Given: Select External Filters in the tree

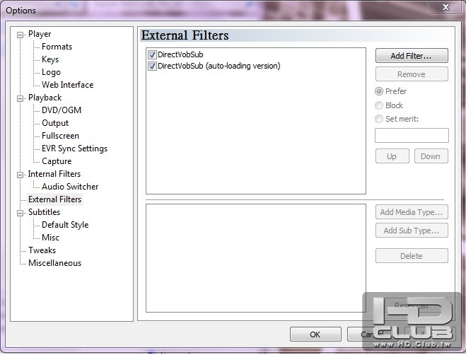Looking at the screenshot, I should [54, 199].
